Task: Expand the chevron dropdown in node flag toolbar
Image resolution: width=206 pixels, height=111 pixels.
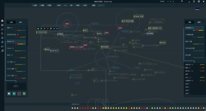Action: (x=54, y=28)
